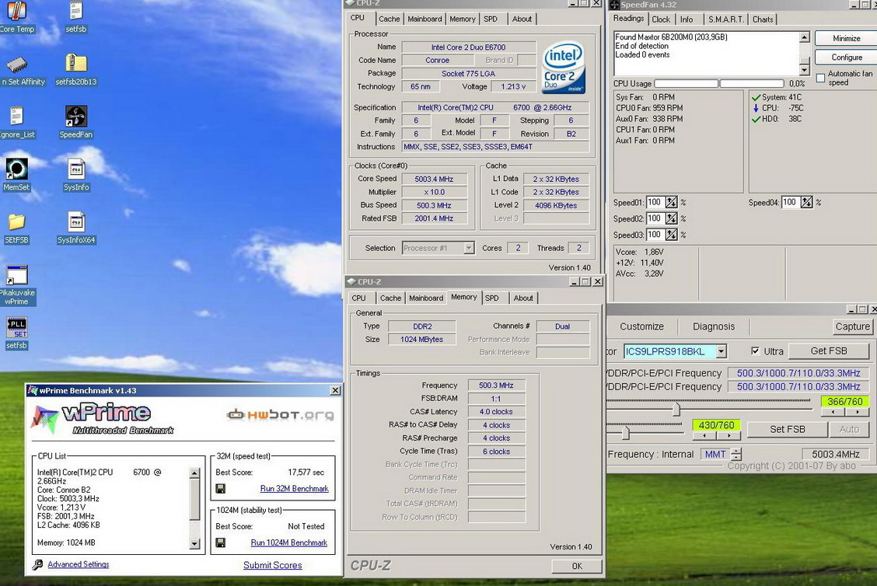Screen dimensions: 877x586
Task: Click the 5003.4MHz frequency readout in SetFSB
Action: click(x=835, y=454)
